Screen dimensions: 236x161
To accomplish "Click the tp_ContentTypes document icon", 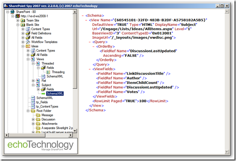I will coord(33,107).
